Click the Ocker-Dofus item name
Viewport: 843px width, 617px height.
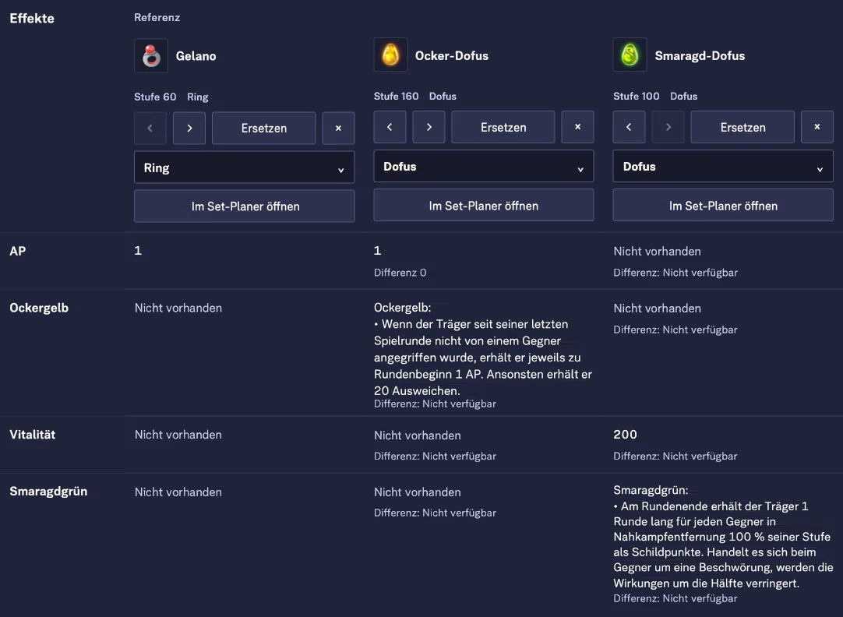tap(452, 55)
